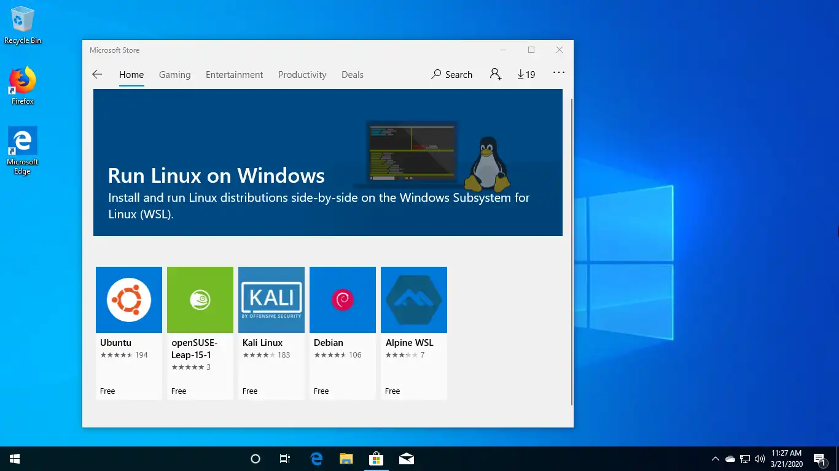Click the Ubuntu star rating of 194
This screenshot has width=839, height=471.
pos(124,355)
